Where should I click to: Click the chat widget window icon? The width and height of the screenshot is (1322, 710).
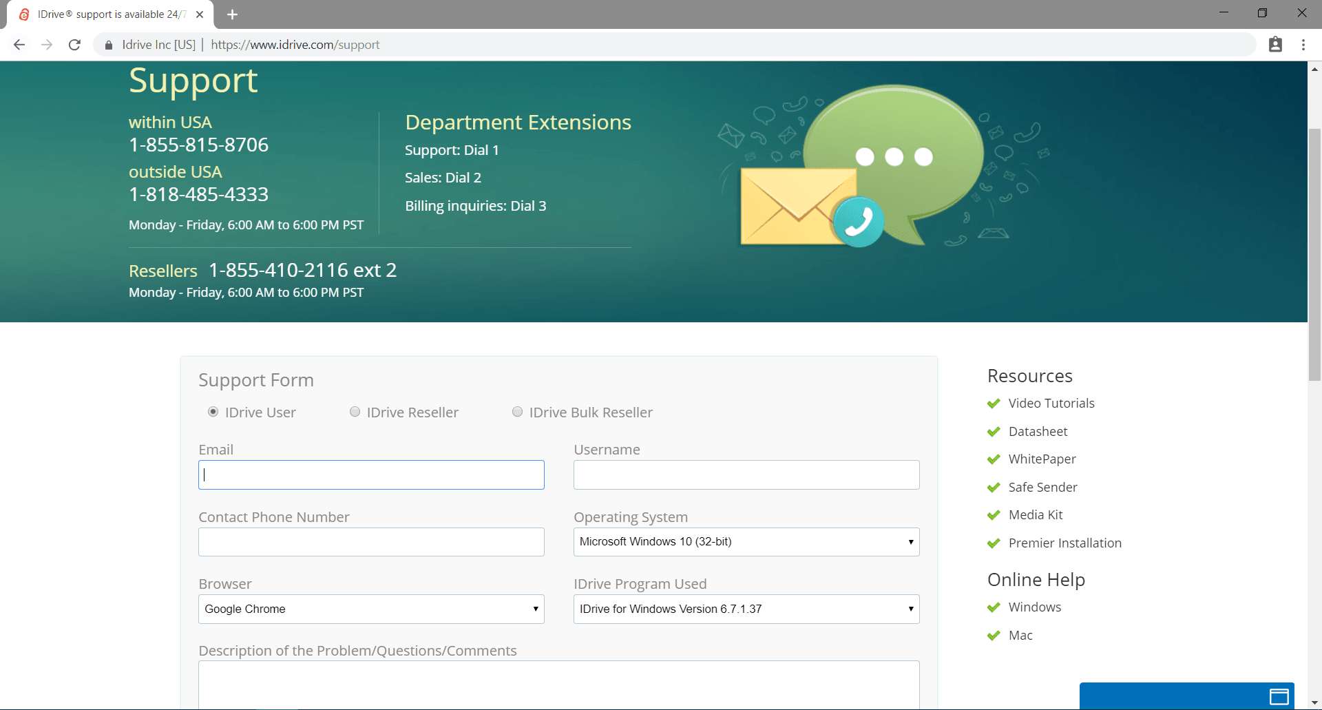(1279, 697)
